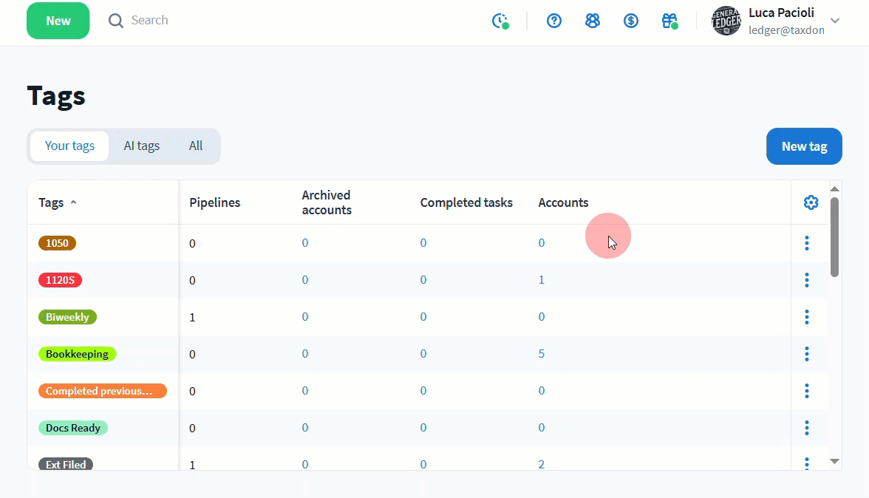This screenshot has width=869, height=498.
Task: Open the three-dot menu for the Docs Ready row
Action: tap(807, 428)
